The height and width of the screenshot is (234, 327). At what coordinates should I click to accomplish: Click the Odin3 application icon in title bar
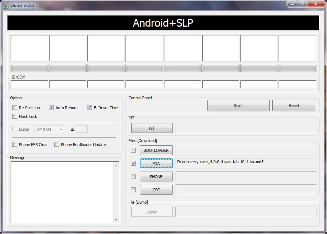[x=5, y=5]
